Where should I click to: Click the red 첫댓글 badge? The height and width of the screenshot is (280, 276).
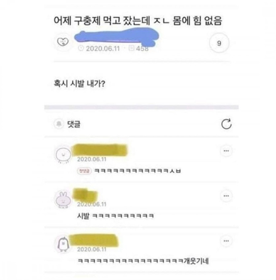85,171
